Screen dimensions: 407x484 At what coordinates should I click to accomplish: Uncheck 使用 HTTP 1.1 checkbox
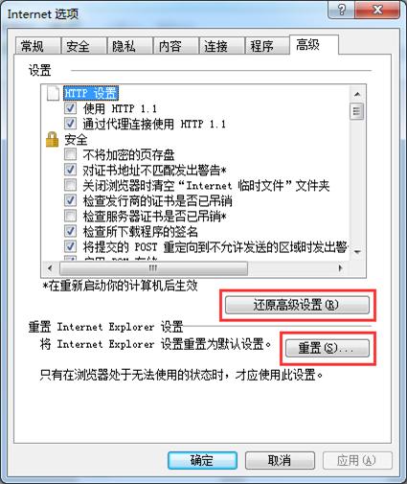tap(70, 108)
